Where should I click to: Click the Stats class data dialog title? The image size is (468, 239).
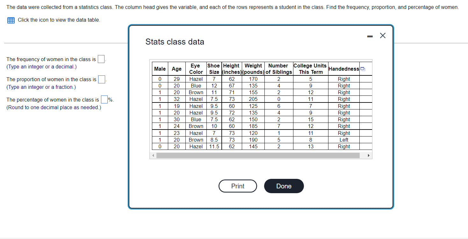click(x=175, y=42)
